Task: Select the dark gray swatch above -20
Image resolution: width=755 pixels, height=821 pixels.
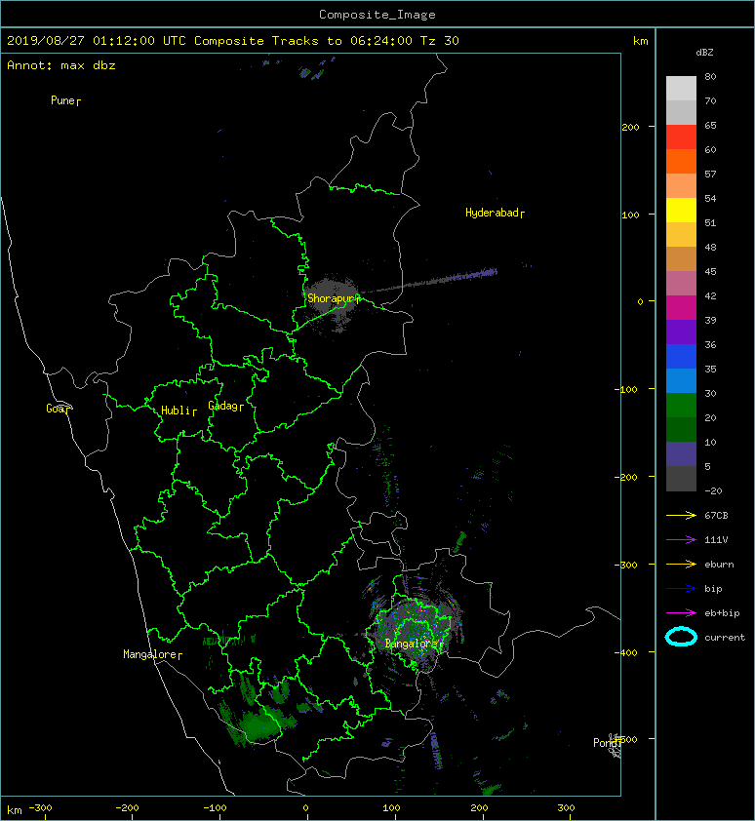Action: (681, 478)
